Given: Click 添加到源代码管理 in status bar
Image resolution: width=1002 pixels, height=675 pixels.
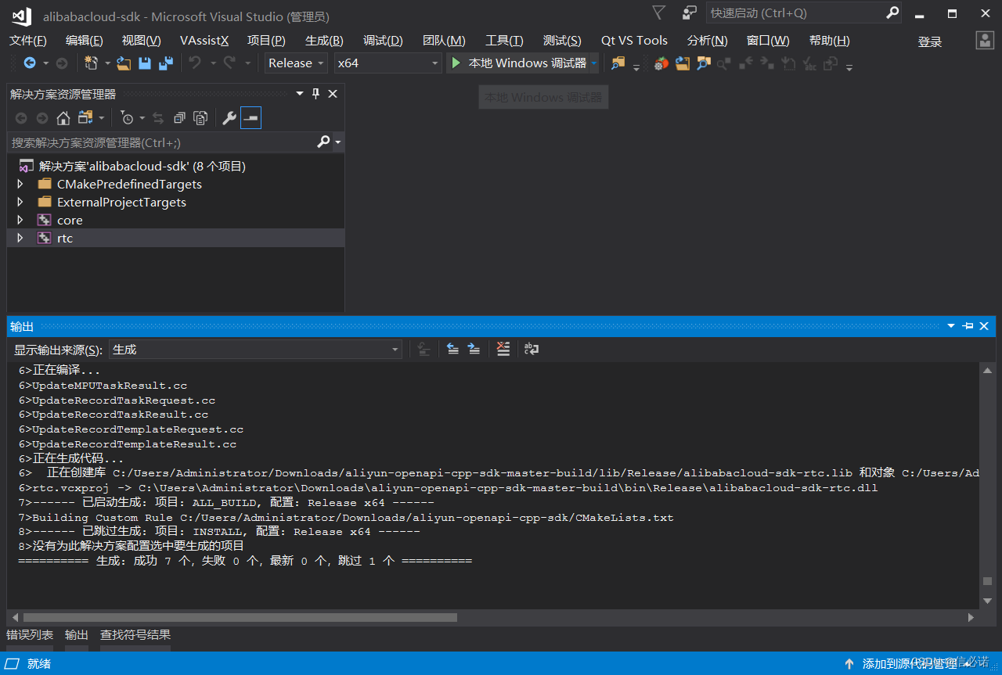Looking at the screenshot, I should [x=910, y=663].
